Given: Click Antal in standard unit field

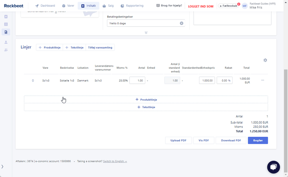Looking at the screenshot, I should coord(172,80).
